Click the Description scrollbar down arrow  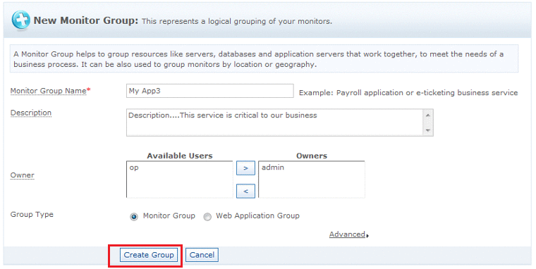(428, 130)
